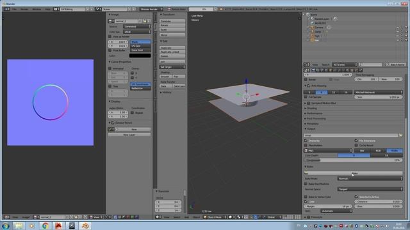This screenshot has width=410, height=230.
Task: Toggle the Overwrite checkbox in Output
Action: pos(306,141)
